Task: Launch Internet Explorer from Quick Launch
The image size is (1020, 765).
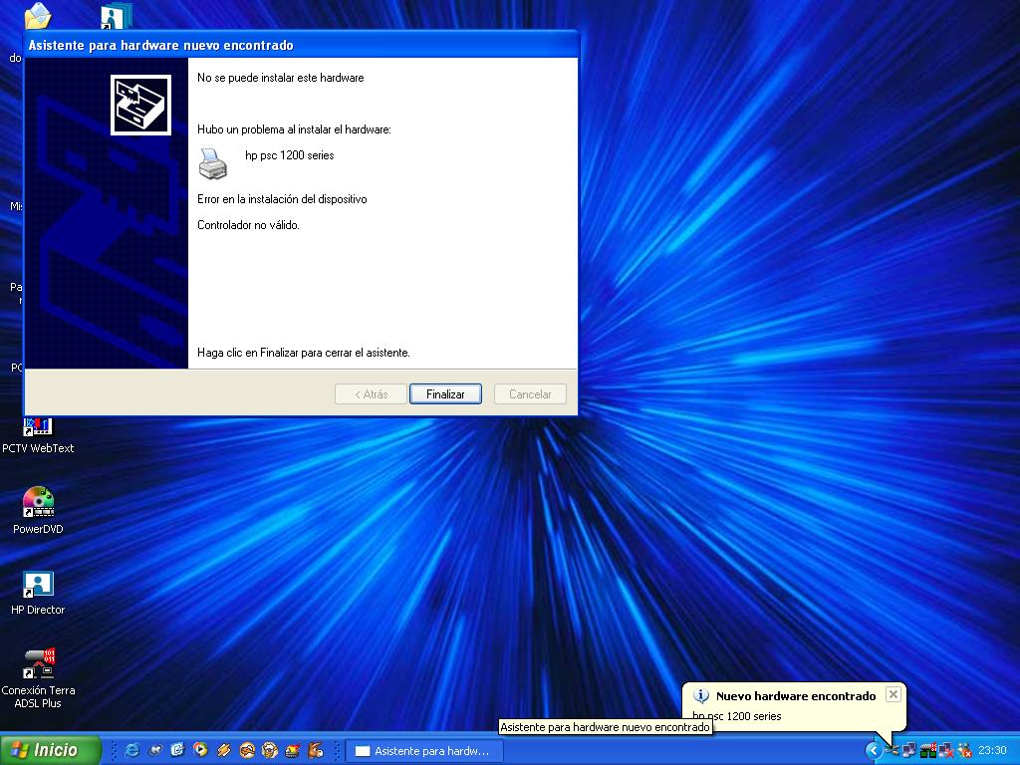Action: pyautogui.click(x=131, y=750)
